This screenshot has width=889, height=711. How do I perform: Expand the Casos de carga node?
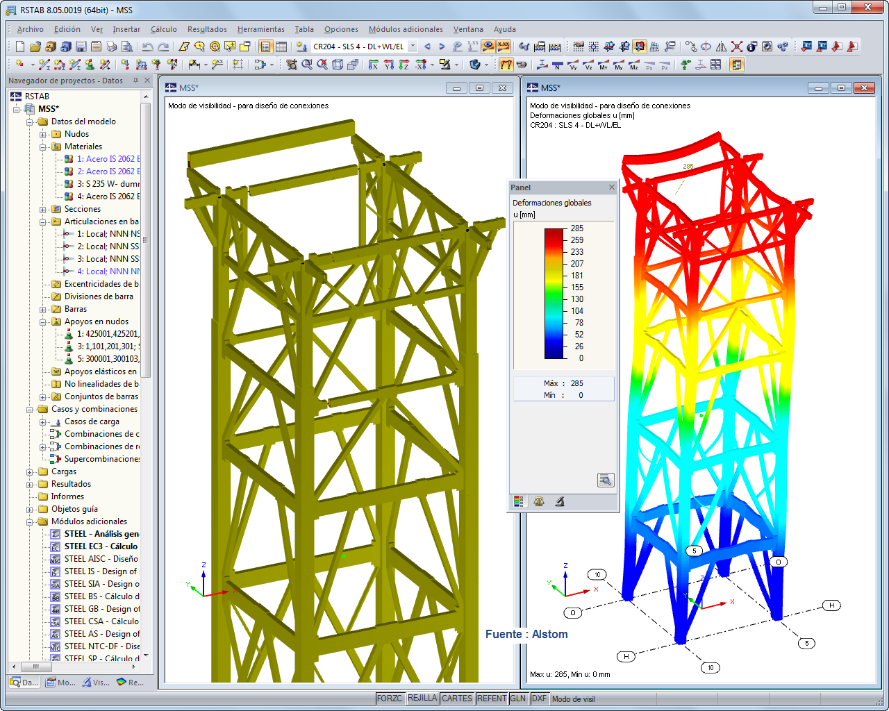point(42,421)
